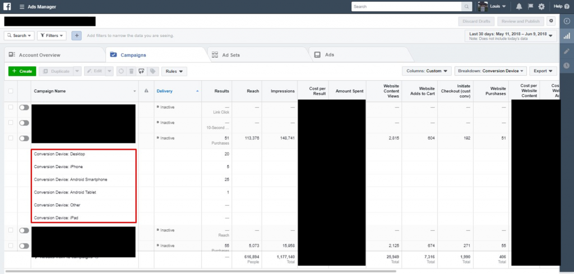The height and width of the screenshot is (274, 574).
Task: Open the Help menu
Action: (561, 7)
